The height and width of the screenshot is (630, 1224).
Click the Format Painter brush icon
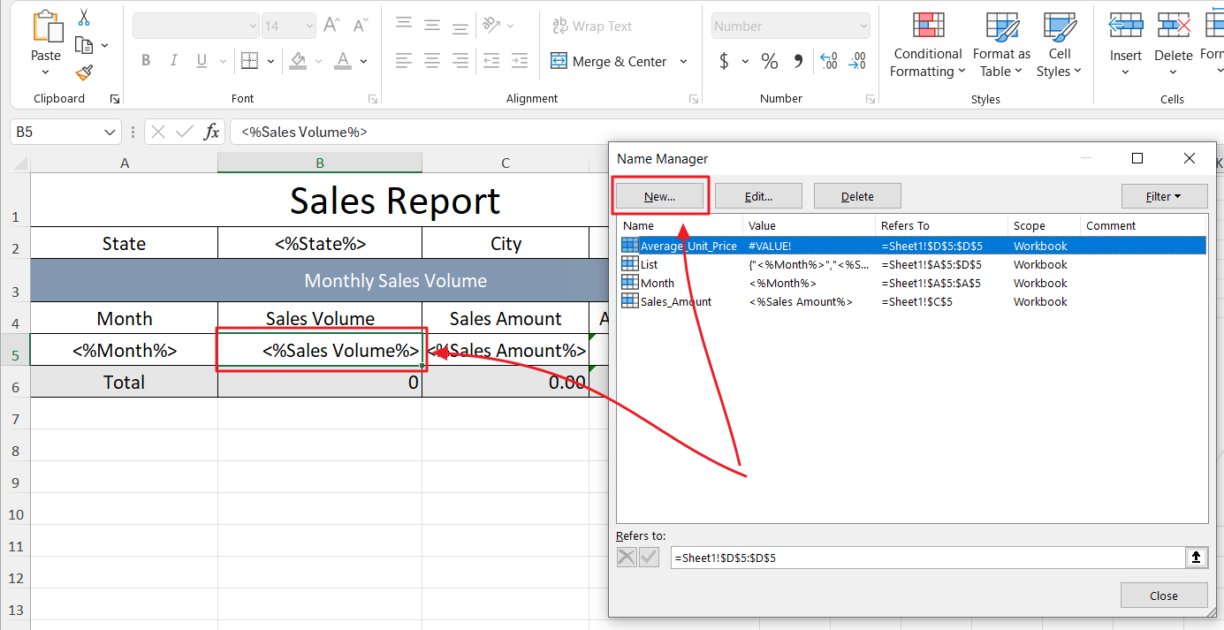(x=84, y=72)
